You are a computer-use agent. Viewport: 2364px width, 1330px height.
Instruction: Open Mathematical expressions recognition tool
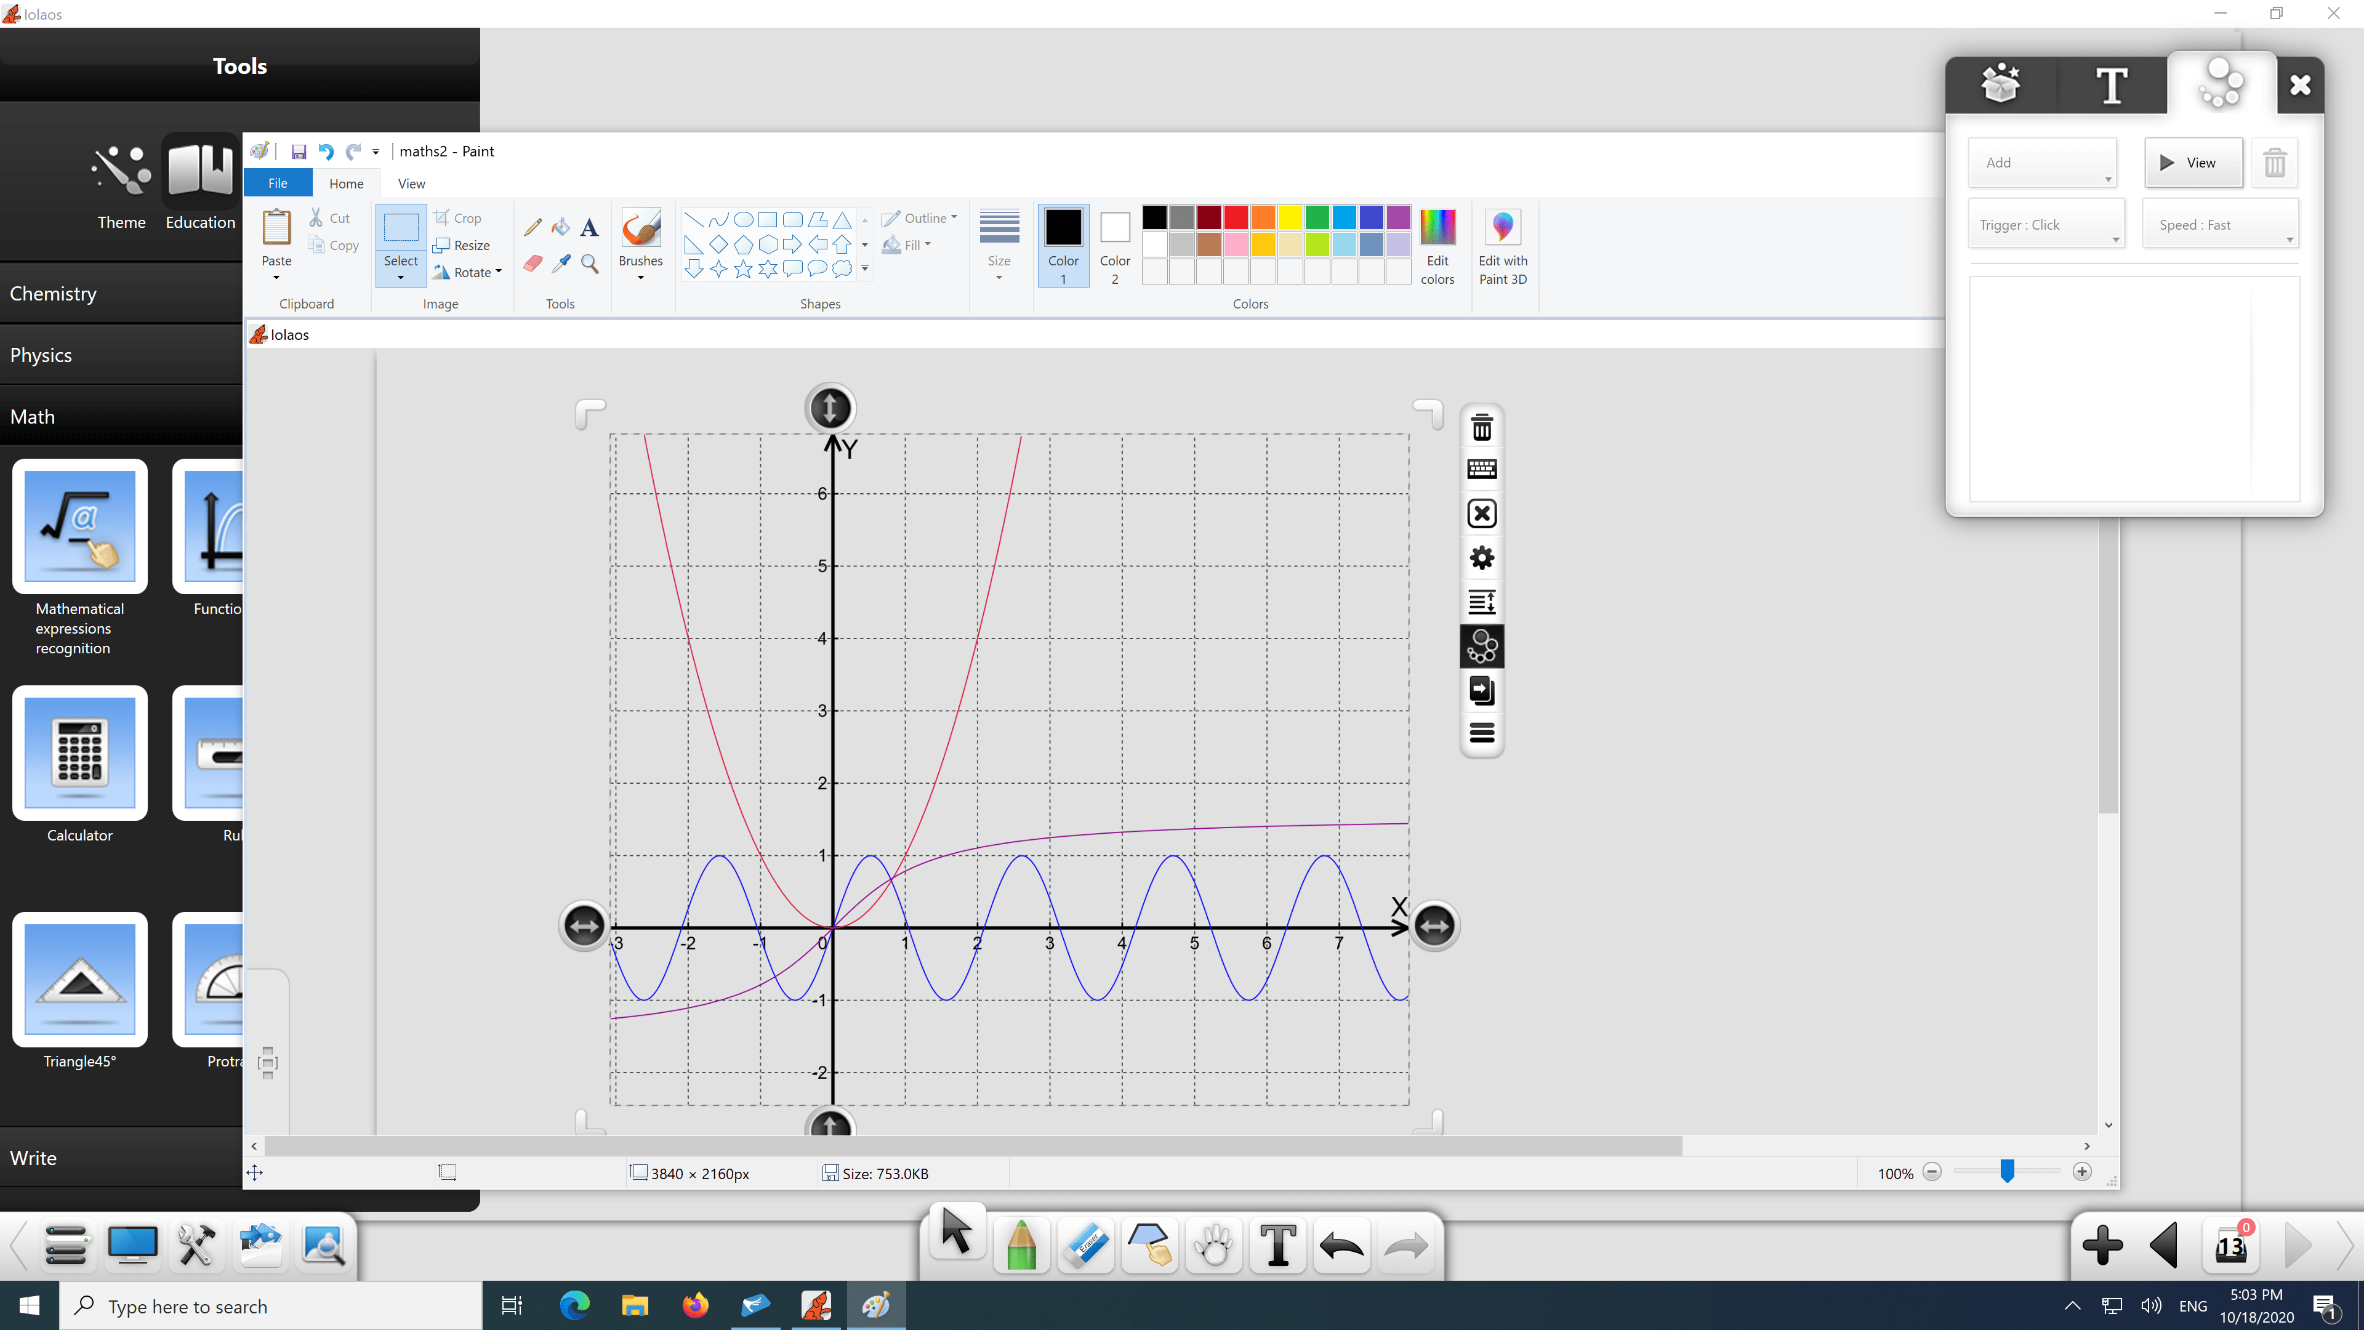click(x=80, y=527)
